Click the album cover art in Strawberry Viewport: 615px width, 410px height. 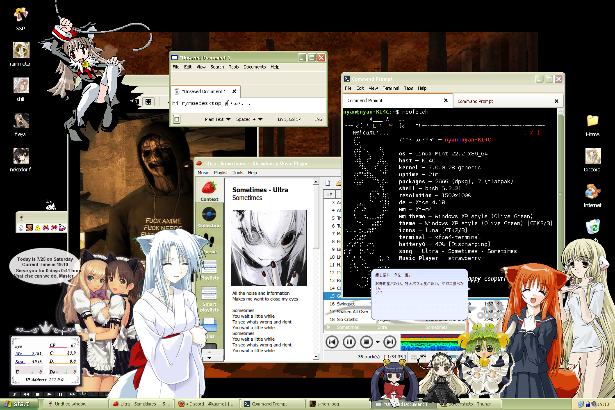pos(269,248)
